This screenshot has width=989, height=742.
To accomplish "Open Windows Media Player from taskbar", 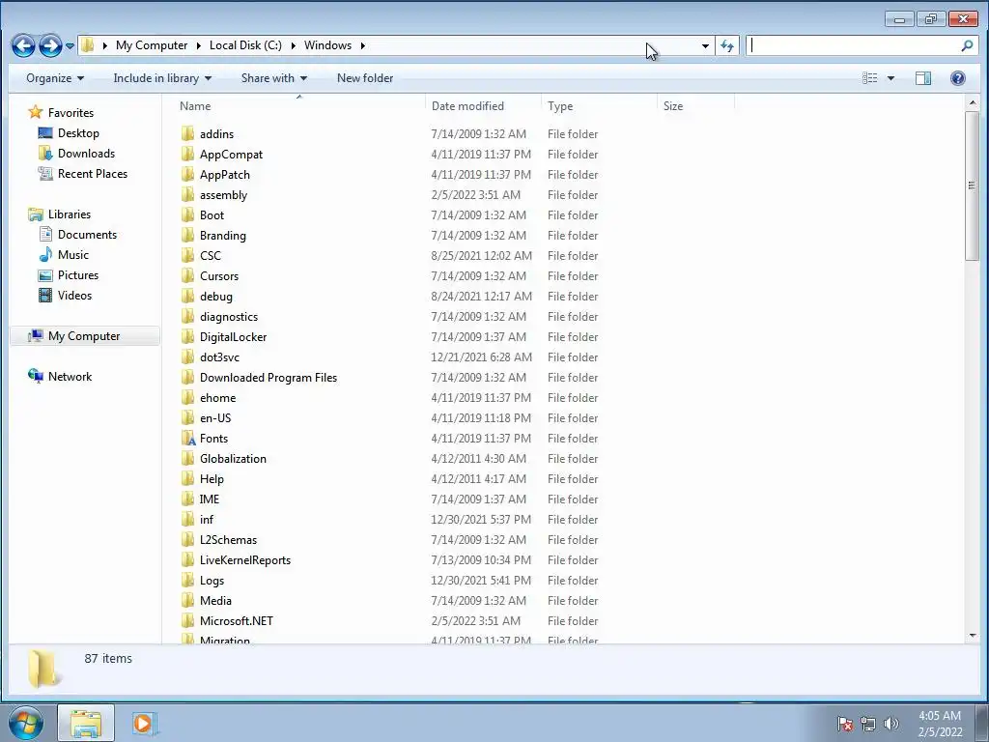I will coord(143,723).
